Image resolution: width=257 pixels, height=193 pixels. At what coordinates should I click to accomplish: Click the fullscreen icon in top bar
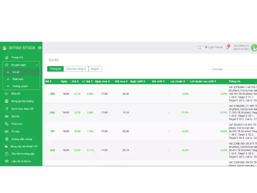coord(199,47)
